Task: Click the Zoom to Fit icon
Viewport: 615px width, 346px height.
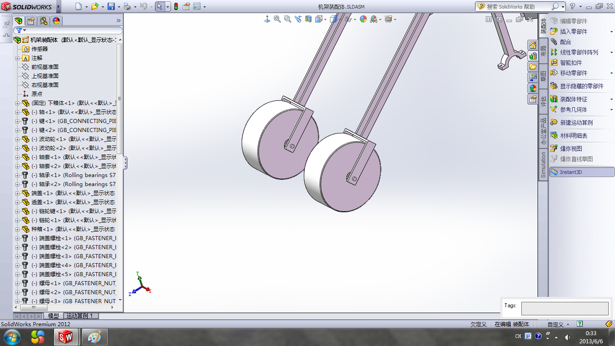Action: [277, 19]
